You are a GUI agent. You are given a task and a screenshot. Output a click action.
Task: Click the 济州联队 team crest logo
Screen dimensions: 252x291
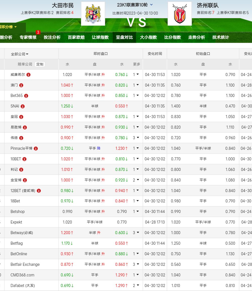(x=180, y=14)
